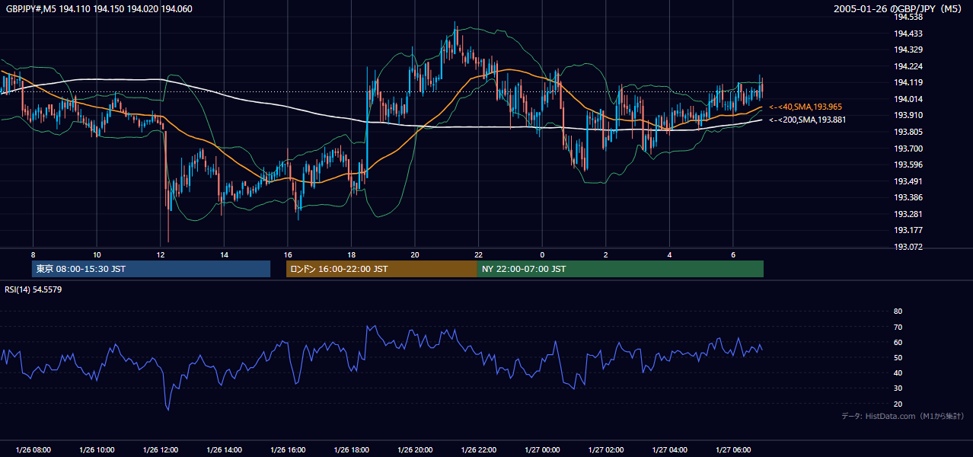
Task: Click the 200 SMA label reading 193.881
Action: click(807, 120)
